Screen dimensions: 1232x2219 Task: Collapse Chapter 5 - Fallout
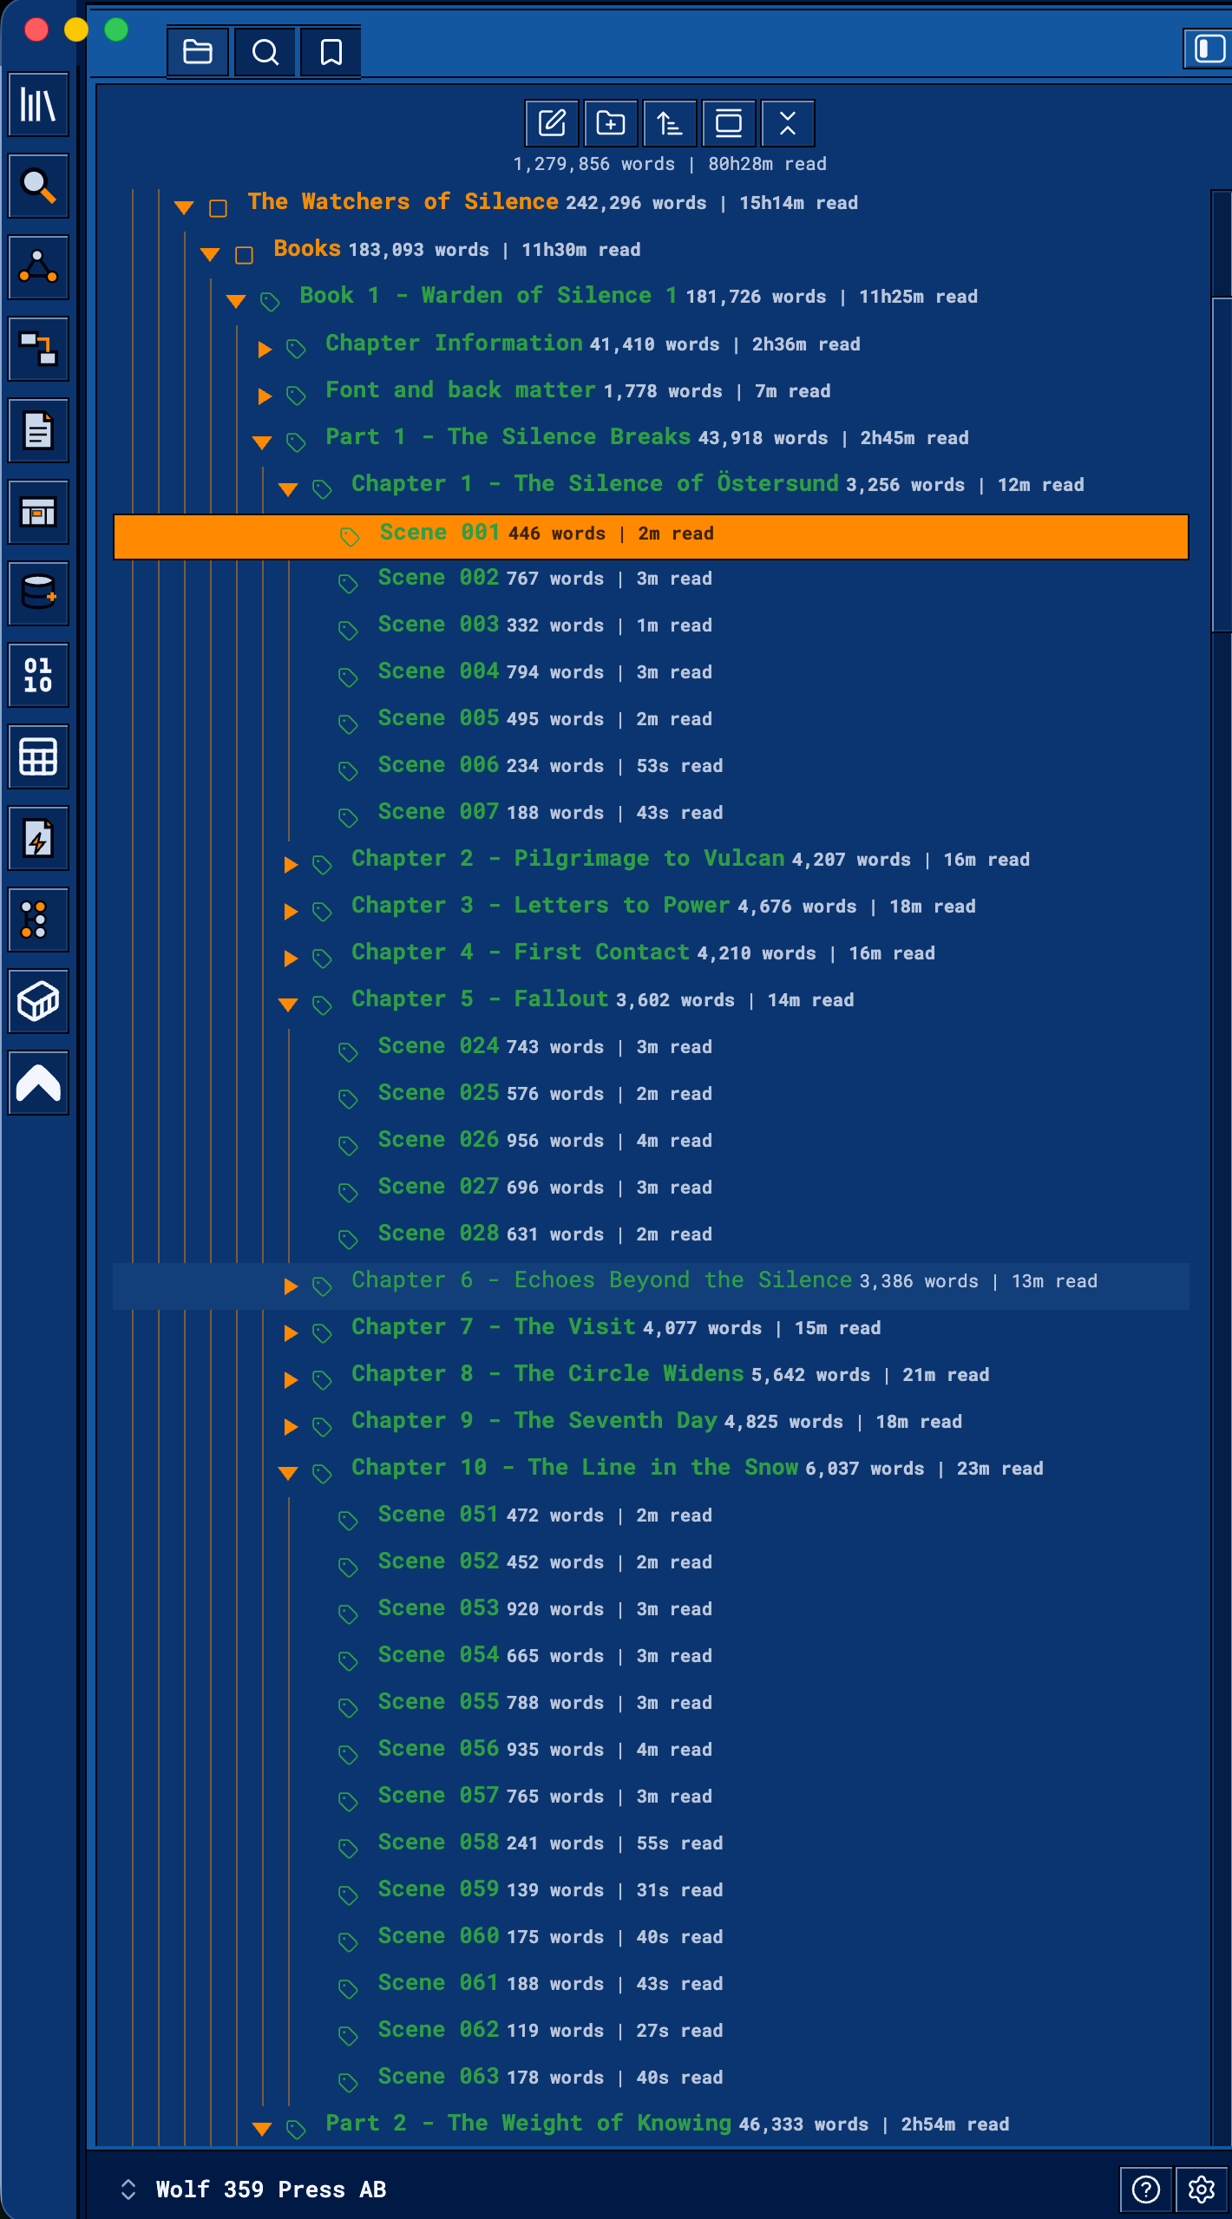click(288, 1004)
